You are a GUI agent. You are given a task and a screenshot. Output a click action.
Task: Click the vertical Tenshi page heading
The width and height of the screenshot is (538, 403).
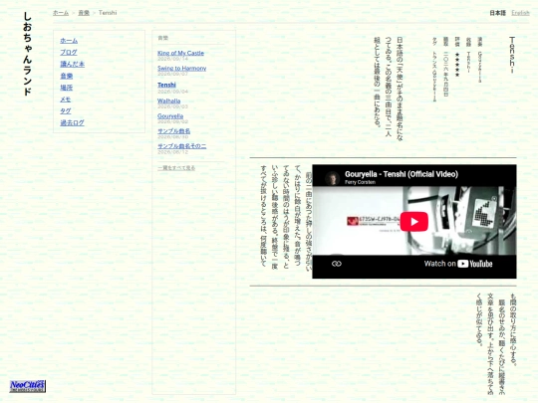point(512,55)
